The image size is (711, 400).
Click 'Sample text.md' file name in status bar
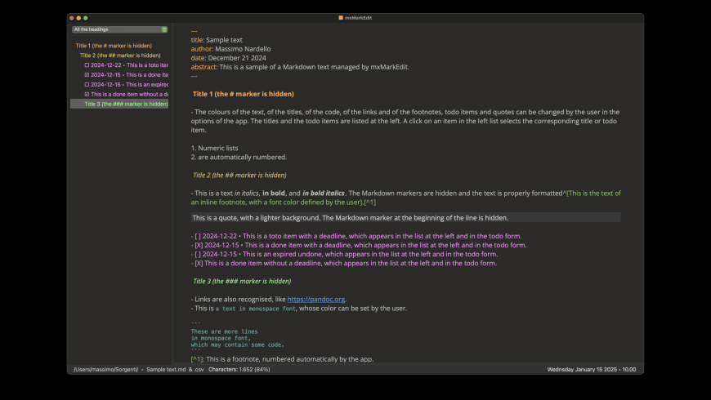[166, 370]
